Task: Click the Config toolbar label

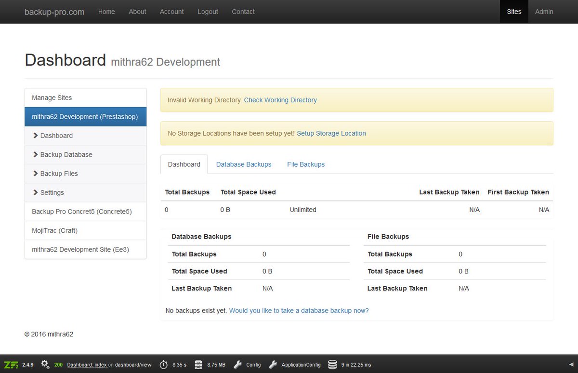Action: tap(253, 365)
